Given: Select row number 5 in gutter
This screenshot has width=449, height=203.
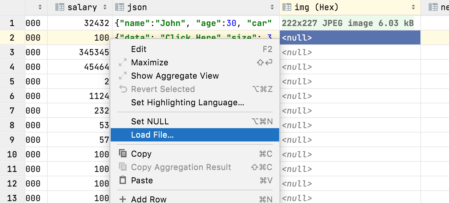Looking at the screenshot, I should tap(12, 82).
